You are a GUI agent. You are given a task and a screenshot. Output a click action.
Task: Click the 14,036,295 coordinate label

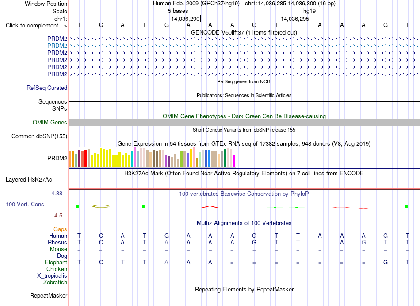pos(295,19)
